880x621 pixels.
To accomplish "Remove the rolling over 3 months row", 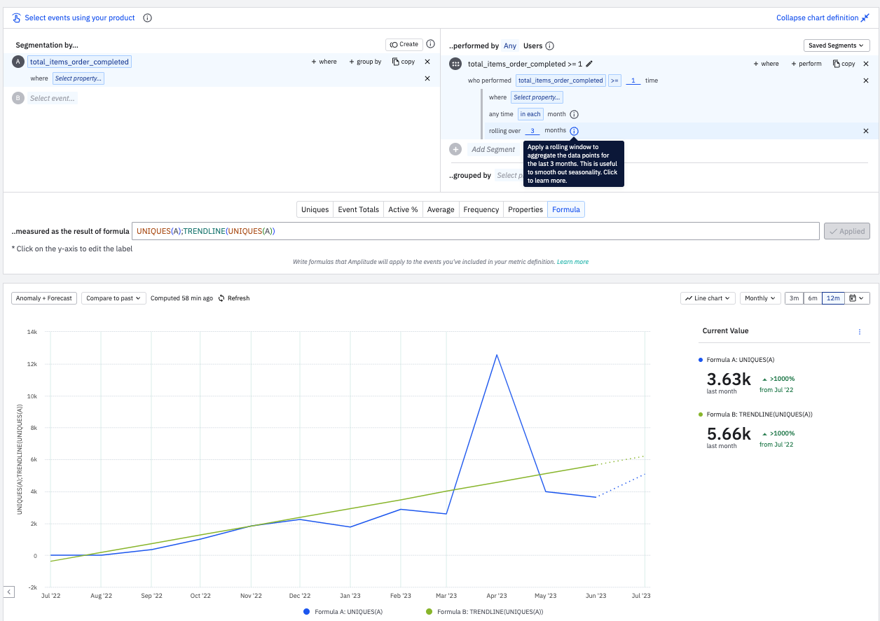I will tap(865, 131).
